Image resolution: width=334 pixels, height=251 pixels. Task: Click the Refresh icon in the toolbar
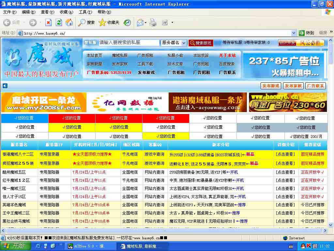point(59,23)
